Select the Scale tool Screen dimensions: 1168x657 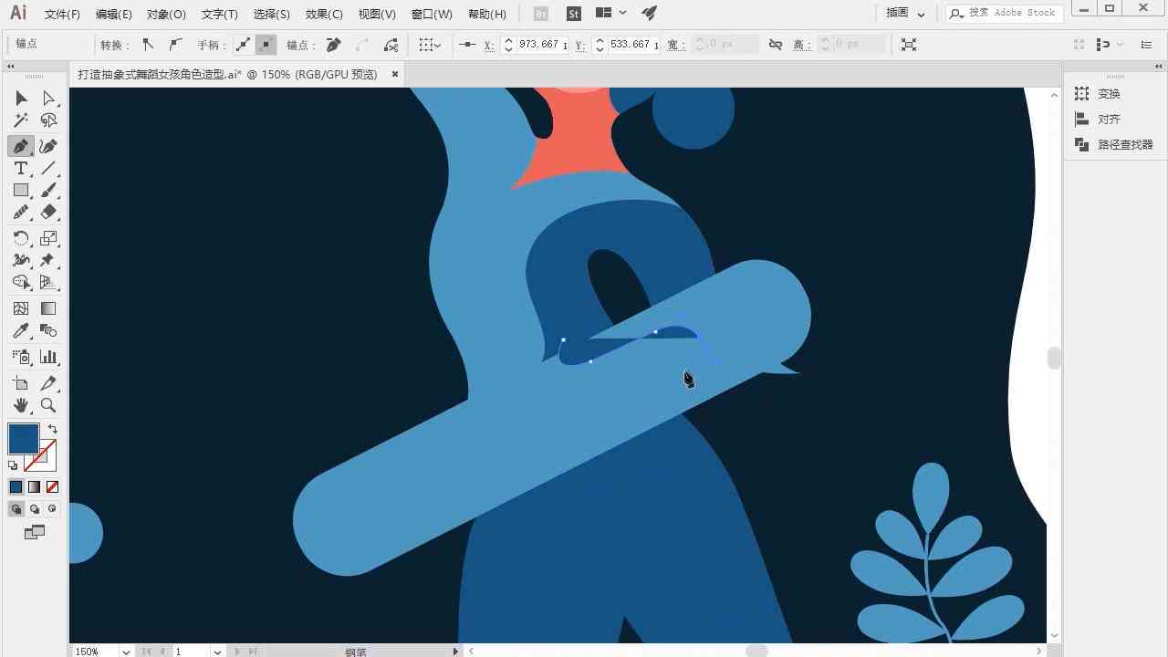tap(48, 238)
